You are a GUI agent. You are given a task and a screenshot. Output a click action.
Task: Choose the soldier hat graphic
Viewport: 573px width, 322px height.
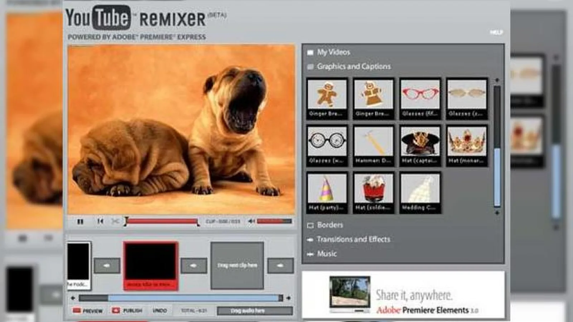point(374,192)
